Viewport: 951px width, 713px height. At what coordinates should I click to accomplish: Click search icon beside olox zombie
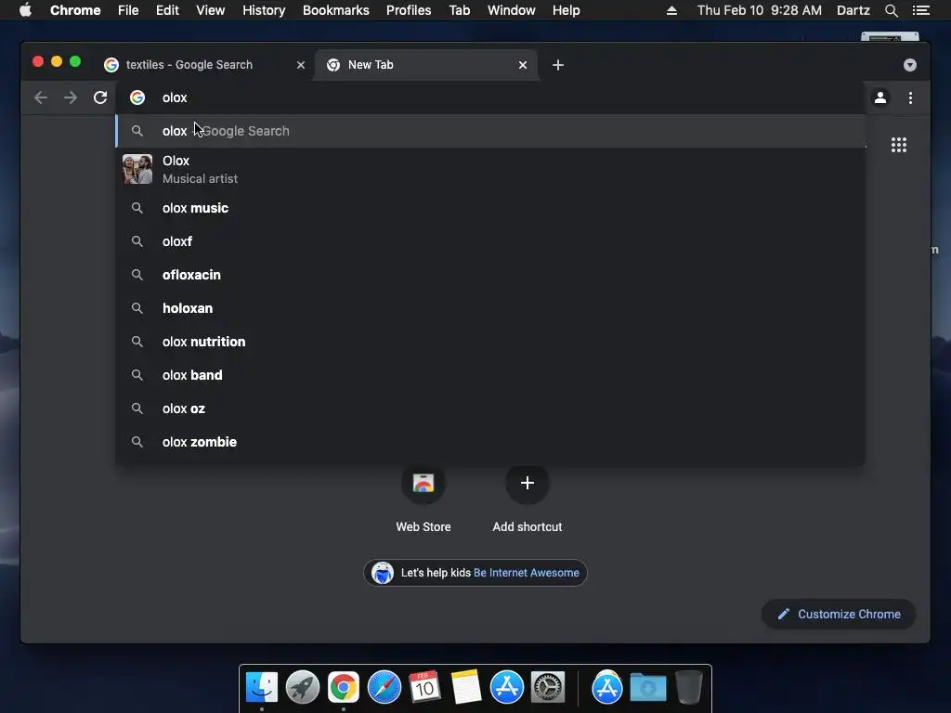pyautogui.click(x=137, y=441)
